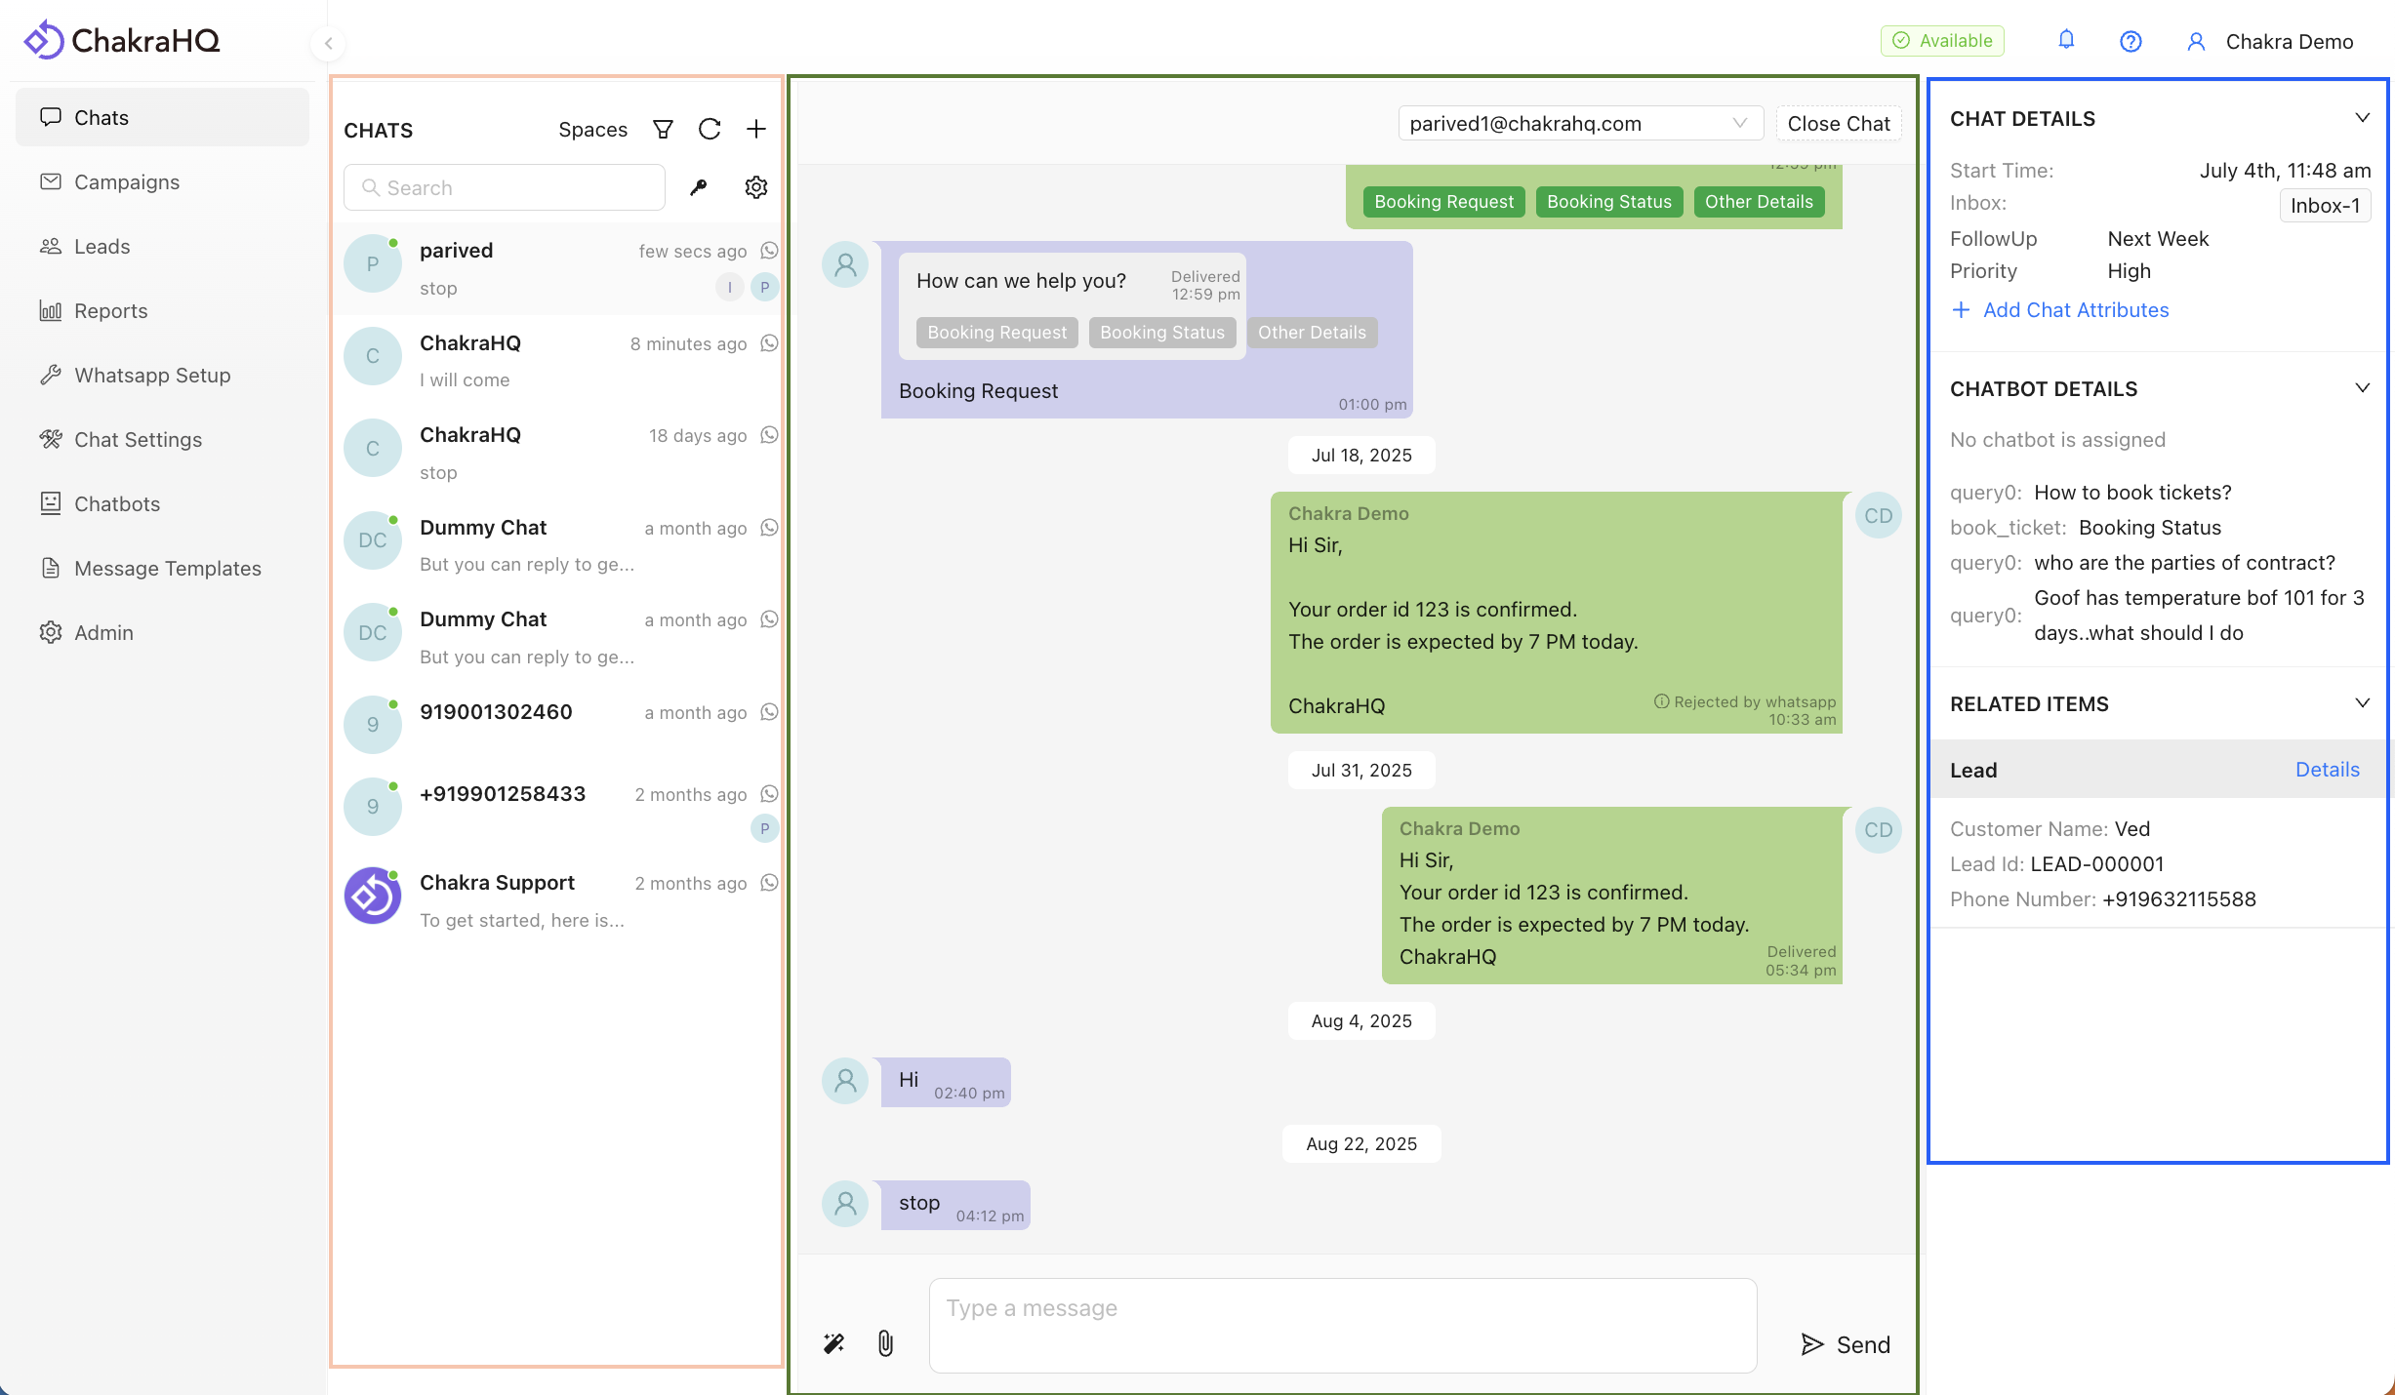The image size is (2395, 1395).
Task: Click the Chakra Demo username
Action: [x=2290, y=41]
